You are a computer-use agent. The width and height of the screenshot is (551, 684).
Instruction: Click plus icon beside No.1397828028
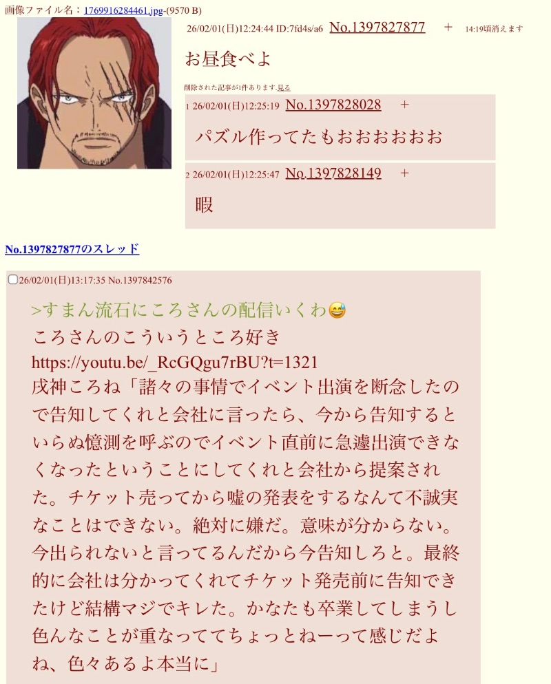pyautogui.click(x=405, y=105)
